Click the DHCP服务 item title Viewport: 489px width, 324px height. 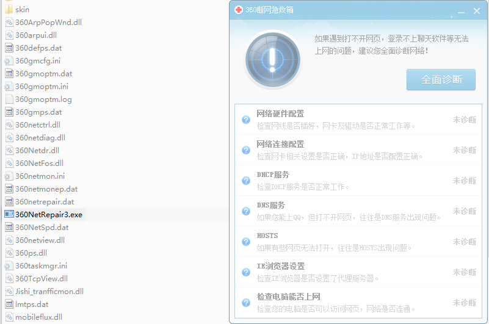pyautogui.click(x=273, y=175)
